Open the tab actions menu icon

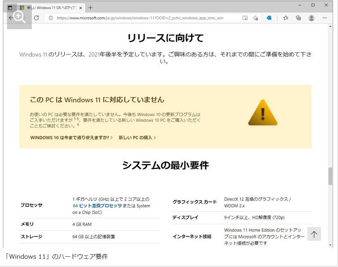point(10,7)
